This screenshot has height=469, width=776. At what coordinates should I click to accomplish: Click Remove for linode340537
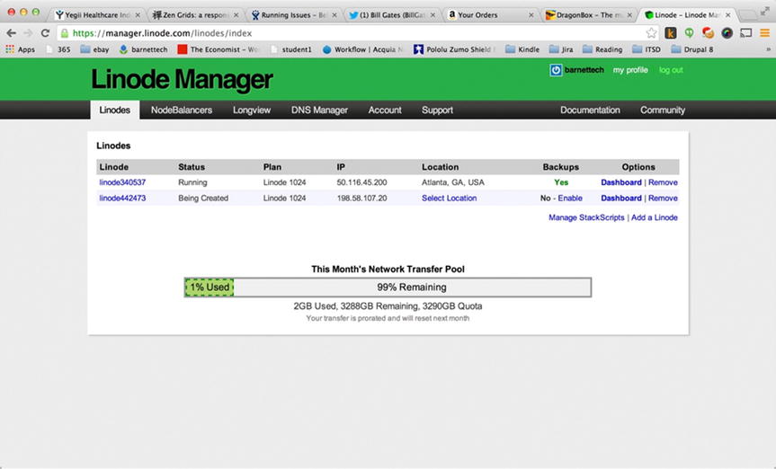[663, 182]
